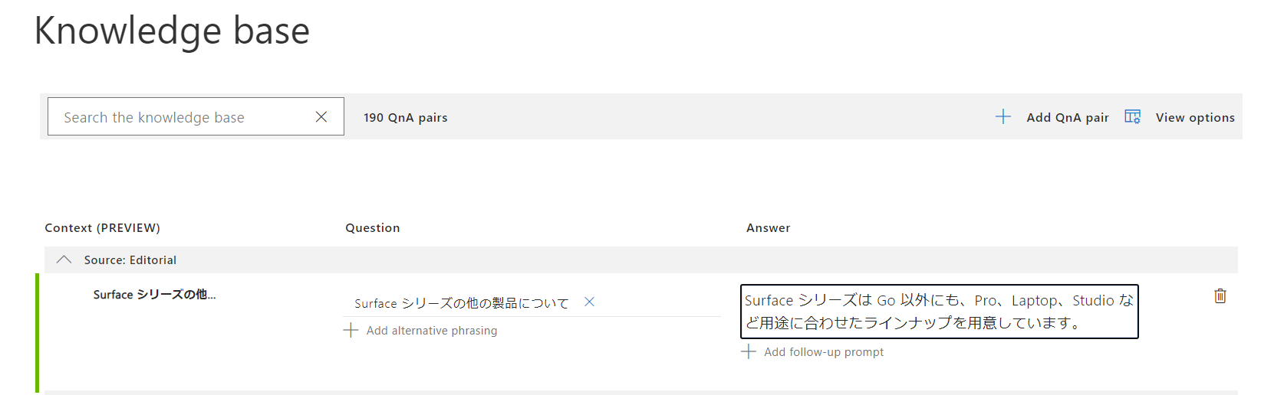Screen dimensions: 1284x395
Task: Edit the Surface シリーズ answer text box
Action: click(938, 312)
